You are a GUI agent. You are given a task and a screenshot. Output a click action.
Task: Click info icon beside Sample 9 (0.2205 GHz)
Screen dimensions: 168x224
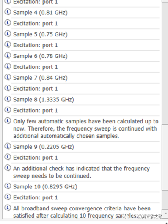(8, 146)
